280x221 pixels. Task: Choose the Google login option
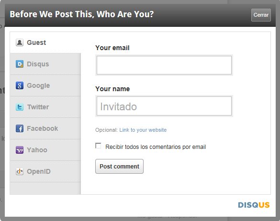[x=45, y=85]
